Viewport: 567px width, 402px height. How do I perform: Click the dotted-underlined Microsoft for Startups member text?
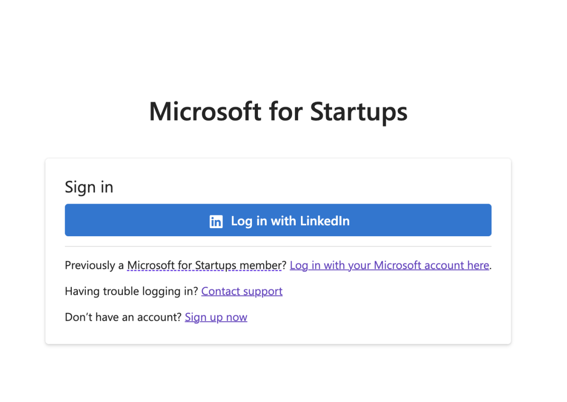[x=204, y=265]
